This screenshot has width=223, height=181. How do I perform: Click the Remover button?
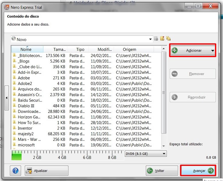(x=193, y=74)
